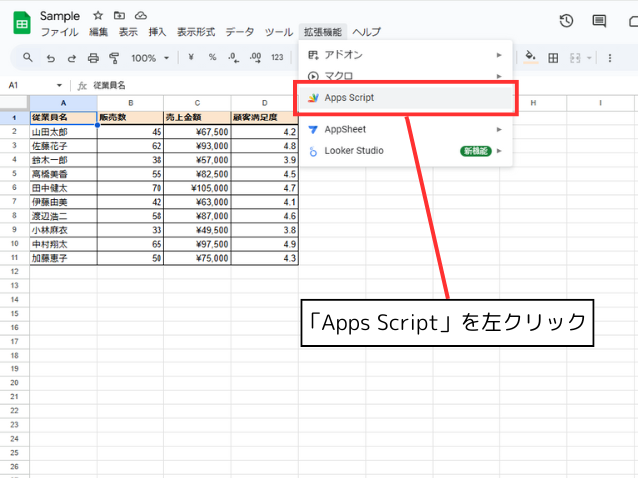Open the ヘルプ menu
The width and height of the screenshot is (638, 478).
click(x=367, y=32)
